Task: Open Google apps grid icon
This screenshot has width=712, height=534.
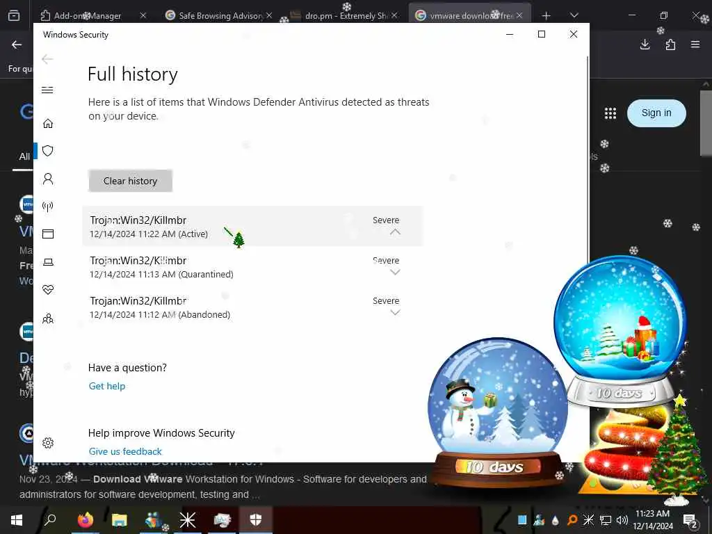Action: [610, 113]
